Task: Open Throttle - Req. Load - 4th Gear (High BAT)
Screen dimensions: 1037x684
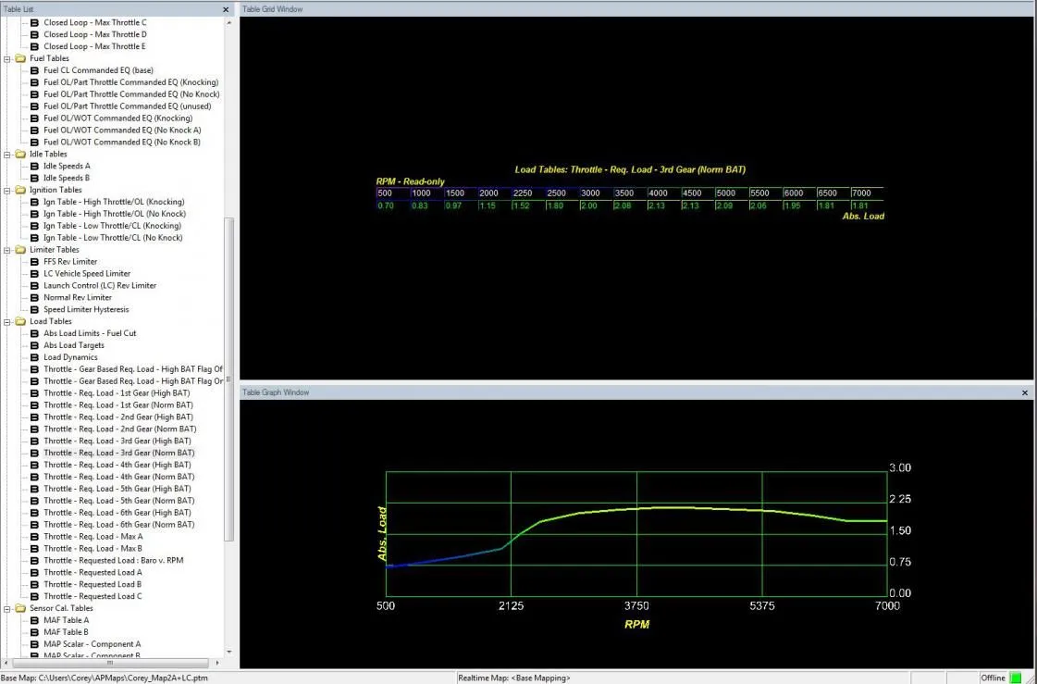Action: click(x=117, y=465)
